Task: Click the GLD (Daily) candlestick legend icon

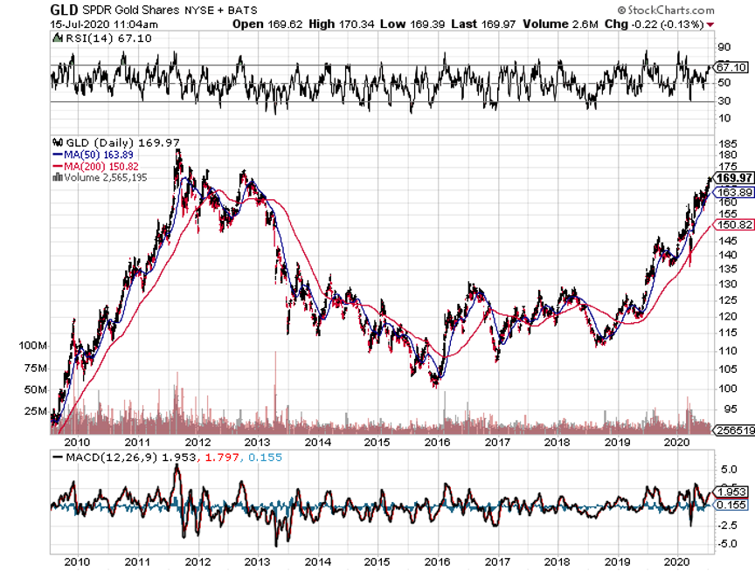Action: point(57,141)
